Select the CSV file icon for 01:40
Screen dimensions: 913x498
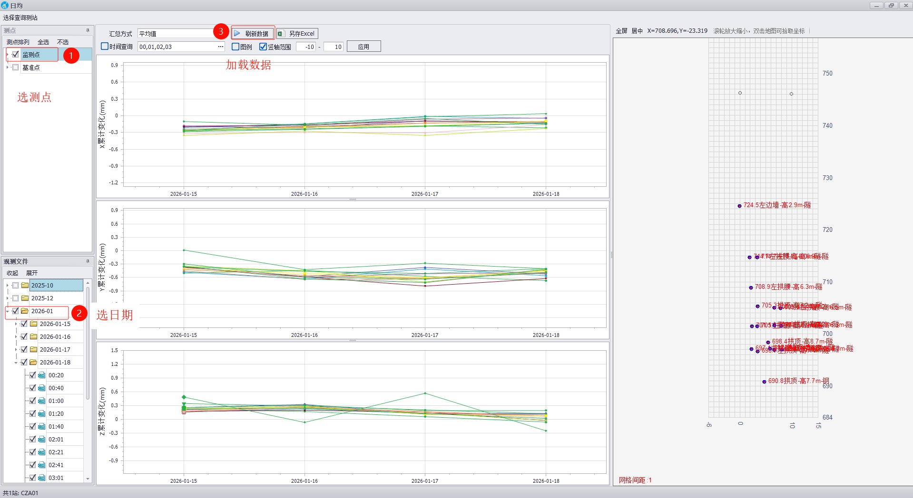point(42,427)
